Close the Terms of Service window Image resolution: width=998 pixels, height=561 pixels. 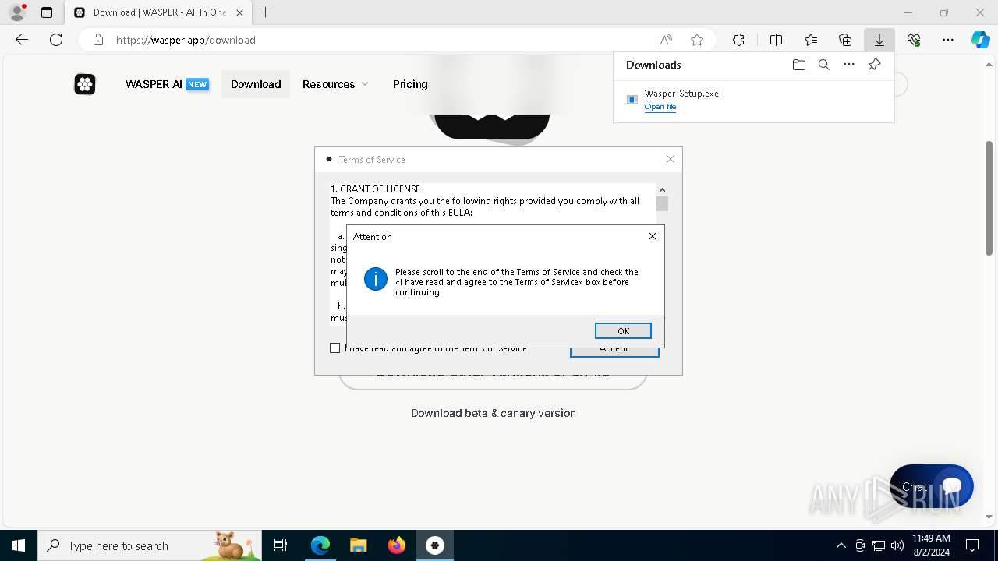click(x=671, y=159)
